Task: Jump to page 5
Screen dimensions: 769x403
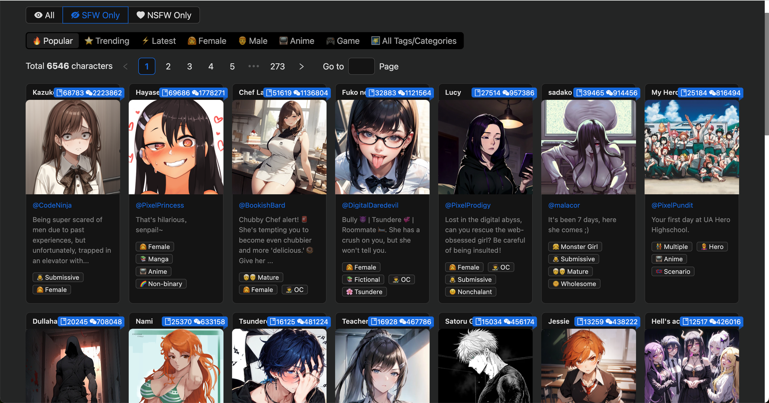Action: pos(232,66)
